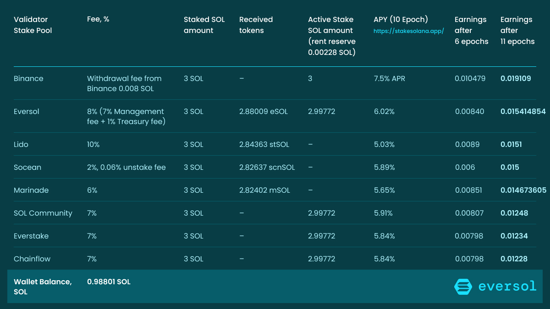The image size is (550, 309).
Task: Click the 0.00807 earnings value
Action: pyautogui.click(x=469, y=213)
